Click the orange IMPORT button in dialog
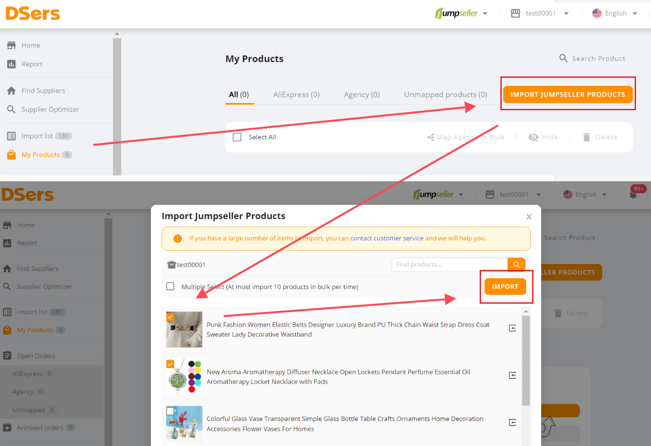 (505, 287)
